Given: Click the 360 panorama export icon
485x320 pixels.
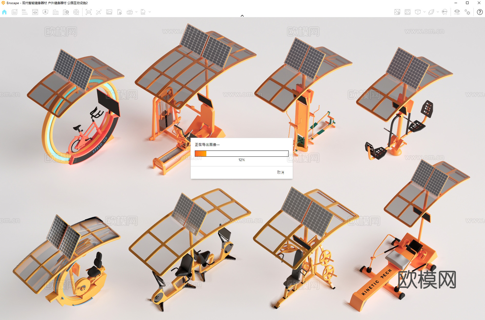Looking at the screenshot, I should (x=130, y=12).
